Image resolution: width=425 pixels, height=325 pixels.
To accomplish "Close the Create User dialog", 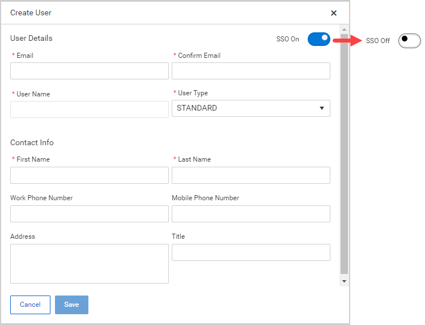I will pos(334,13).
